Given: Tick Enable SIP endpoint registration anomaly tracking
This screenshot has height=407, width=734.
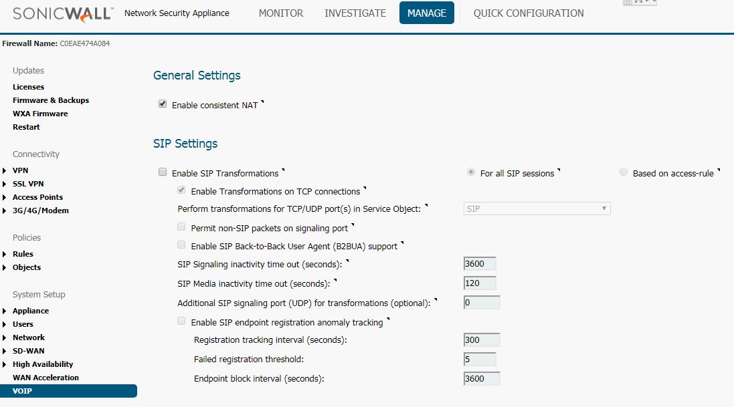Looking at the screenshot, I should click(181, 321).
